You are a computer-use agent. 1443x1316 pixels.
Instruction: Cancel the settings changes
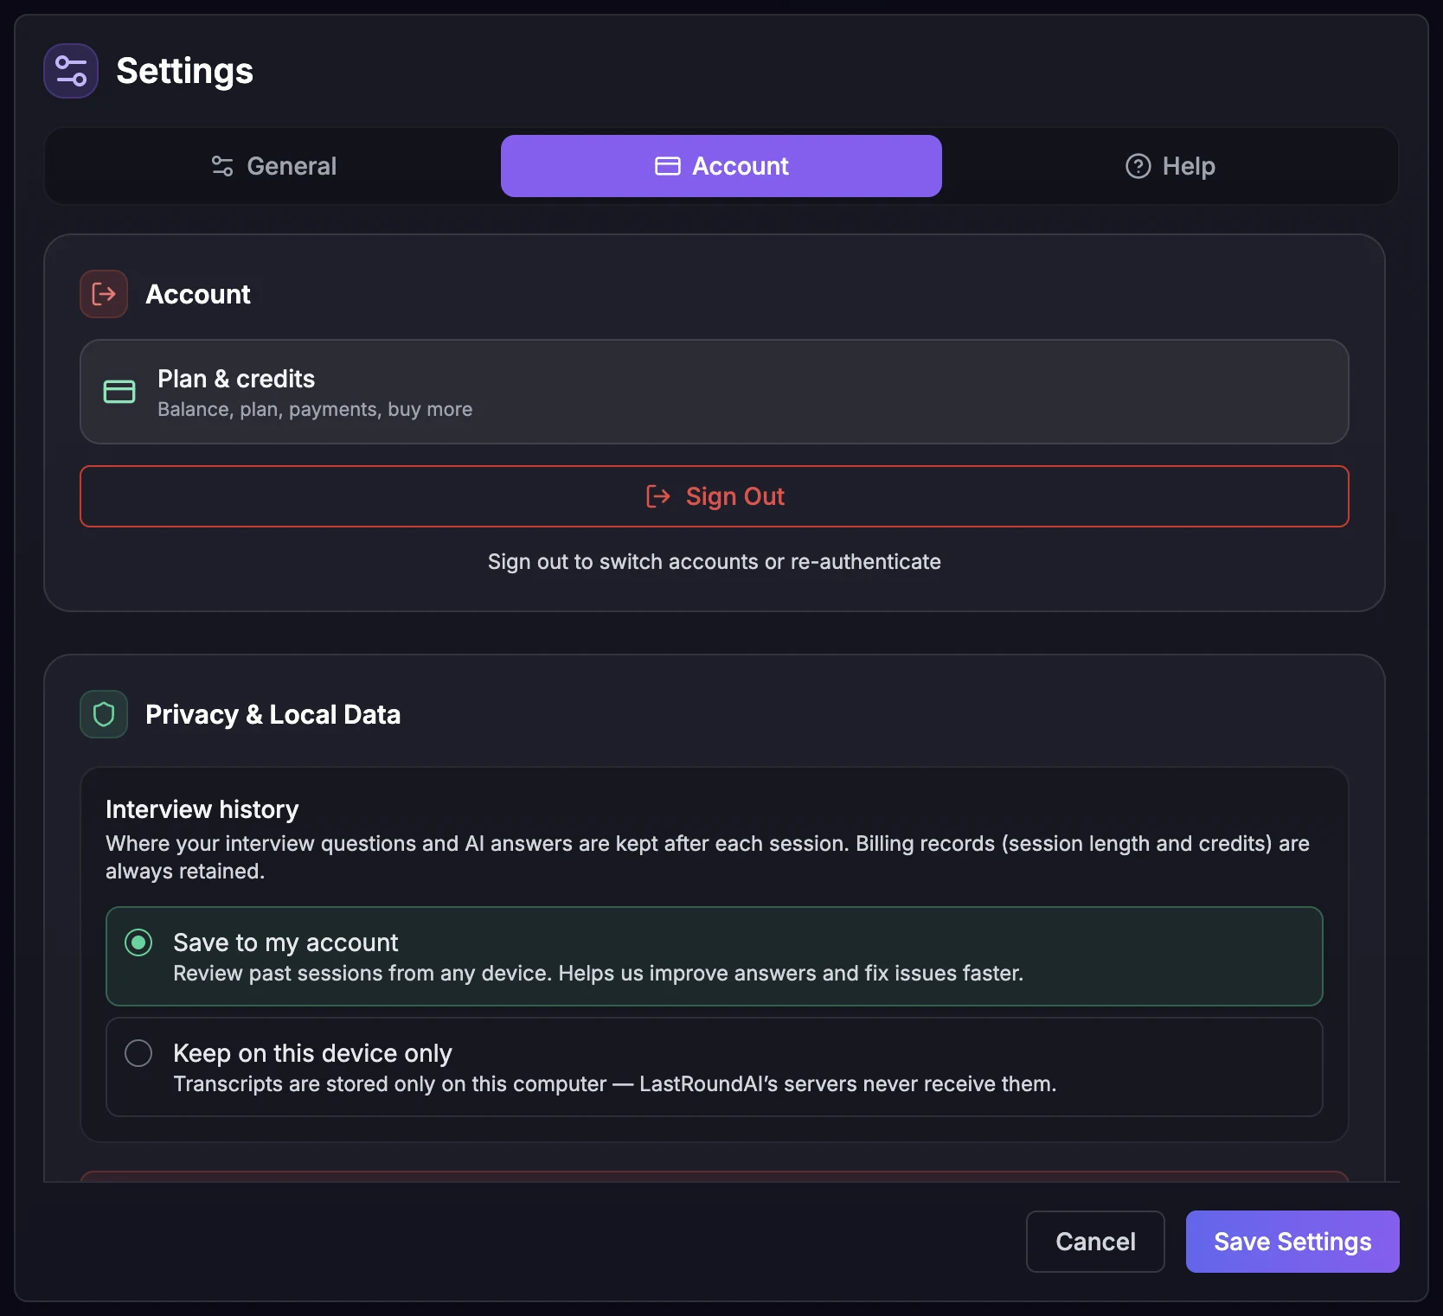point(1095,1242)
